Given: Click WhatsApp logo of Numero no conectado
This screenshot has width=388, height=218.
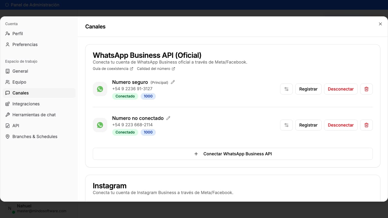Looking at the screenshot, I should (100, 125).
